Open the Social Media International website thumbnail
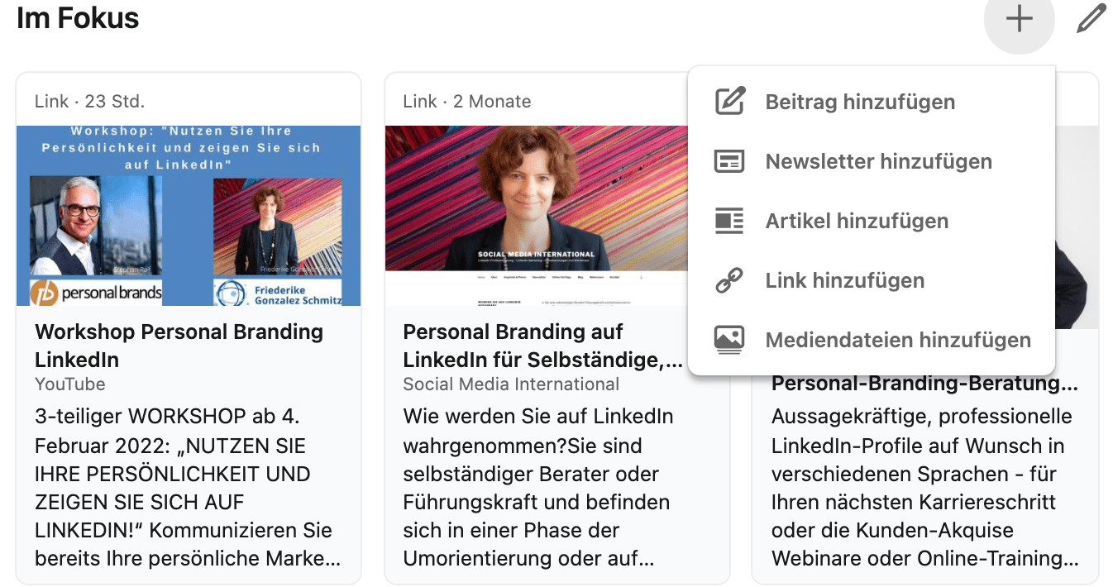This screenshot has height=587, width=1113. [x=537, y=216]
